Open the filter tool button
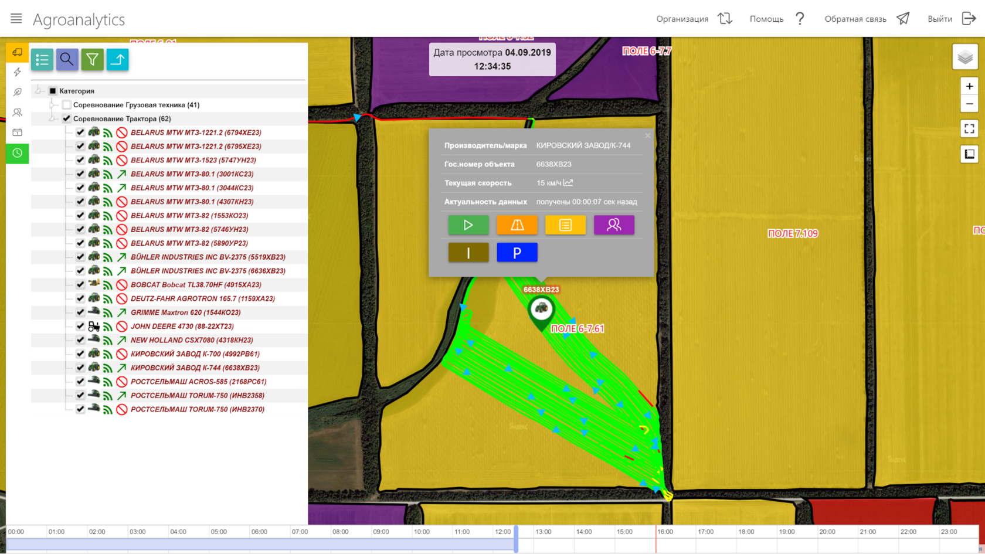Image resolution: width=985 pixels, height=554 pixels. coord(93,59)
